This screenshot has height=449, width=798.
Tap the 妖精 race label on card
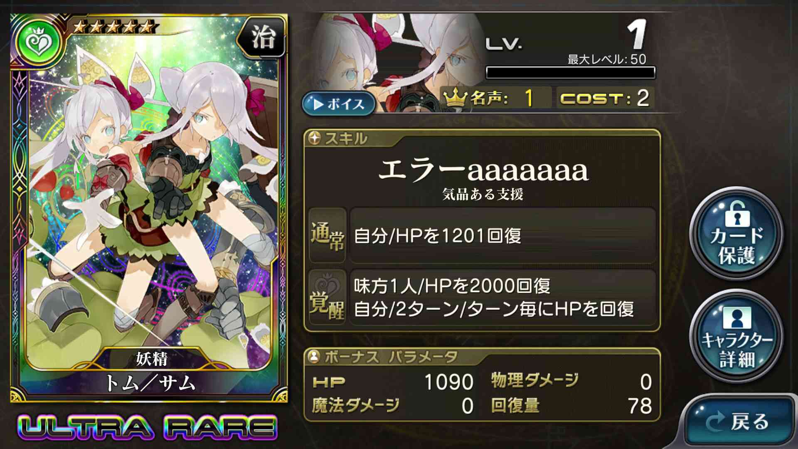coord(152,358)
